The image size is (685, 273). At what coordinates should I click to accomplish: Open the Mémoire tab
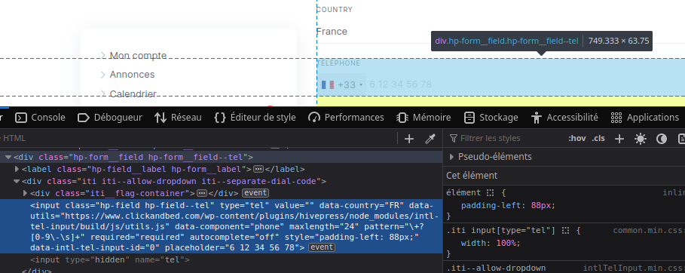pyautogui.click(x=424, y=117)
